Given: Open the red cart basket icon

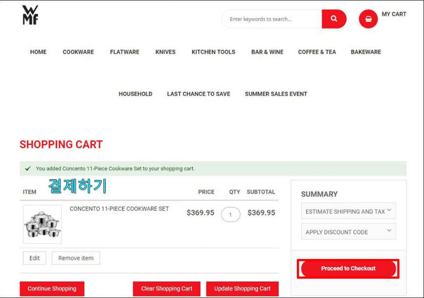Looking at the screenshot, I should tap(368, 19).
